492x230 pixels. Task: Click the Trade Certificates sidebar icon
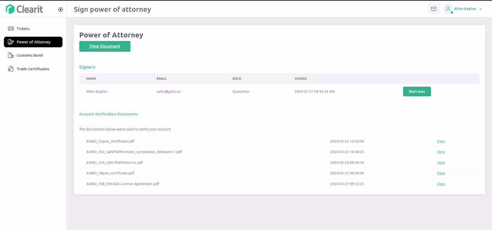(x=11, y=69)
